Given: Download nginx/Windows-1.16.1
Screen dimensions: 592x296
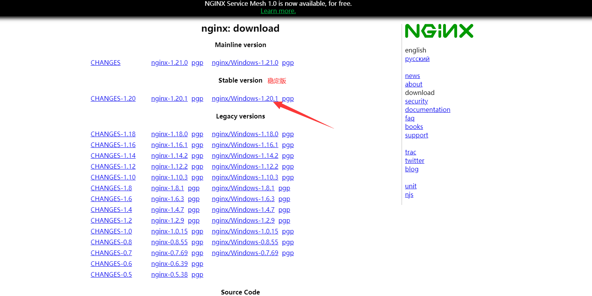Looking at the screenshot, I should (245, 145).
